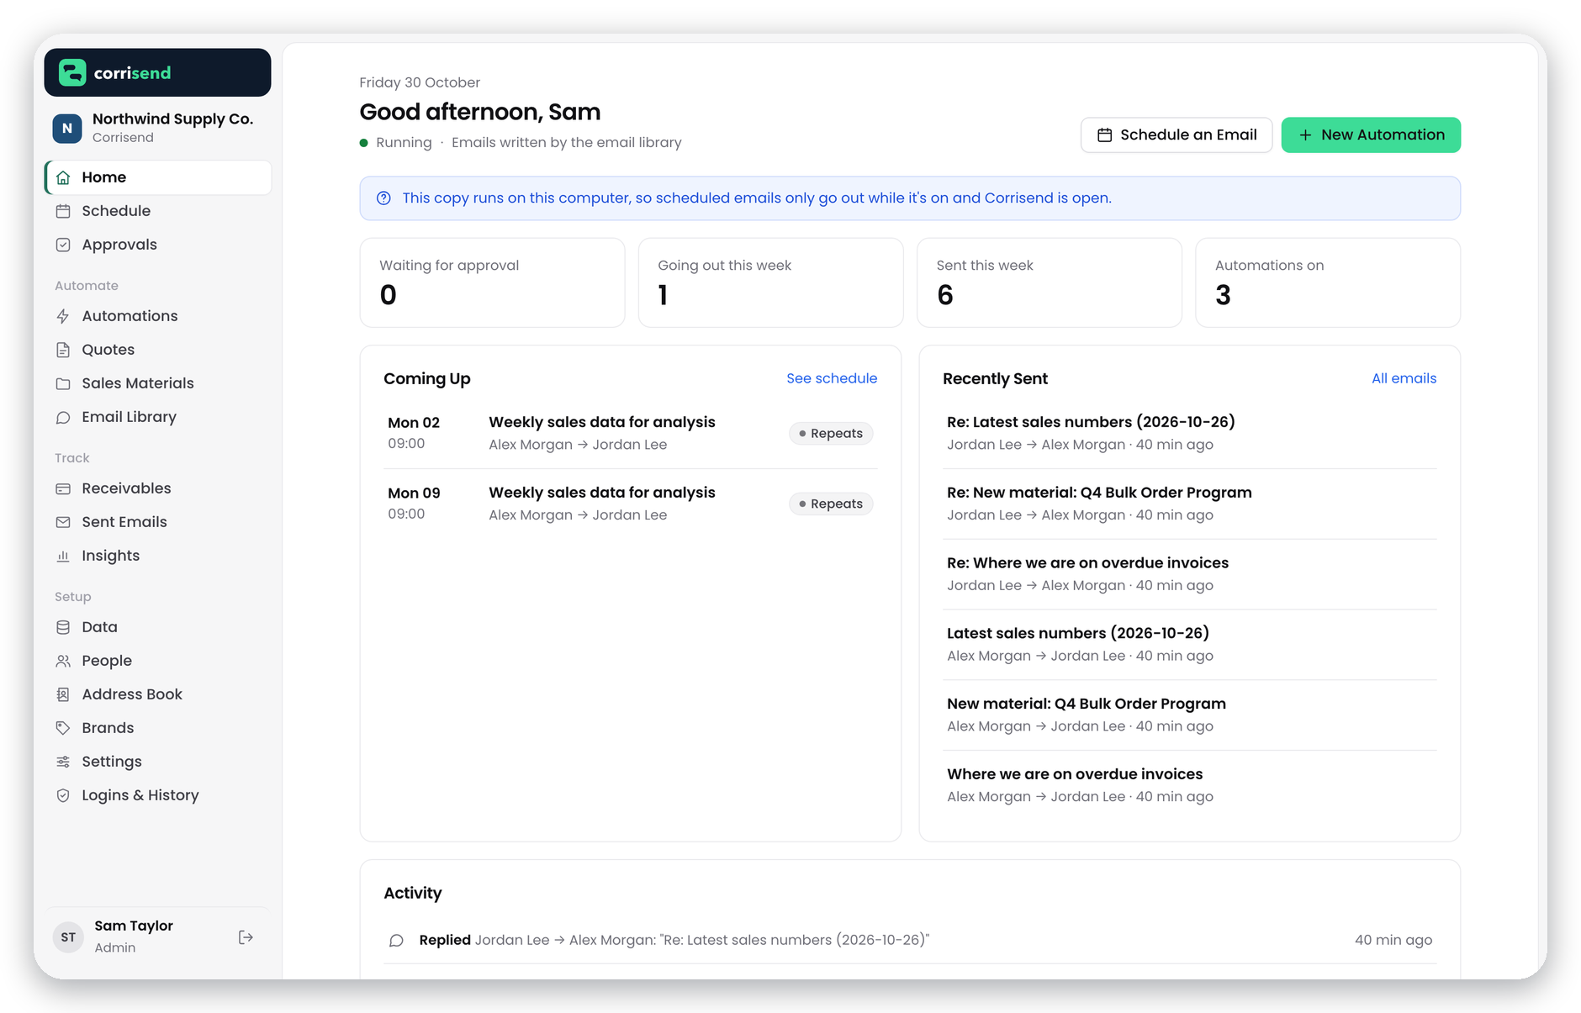Click the People users icon
Viewport: 1581px width, 1013px height.
(x=63, y=661)
